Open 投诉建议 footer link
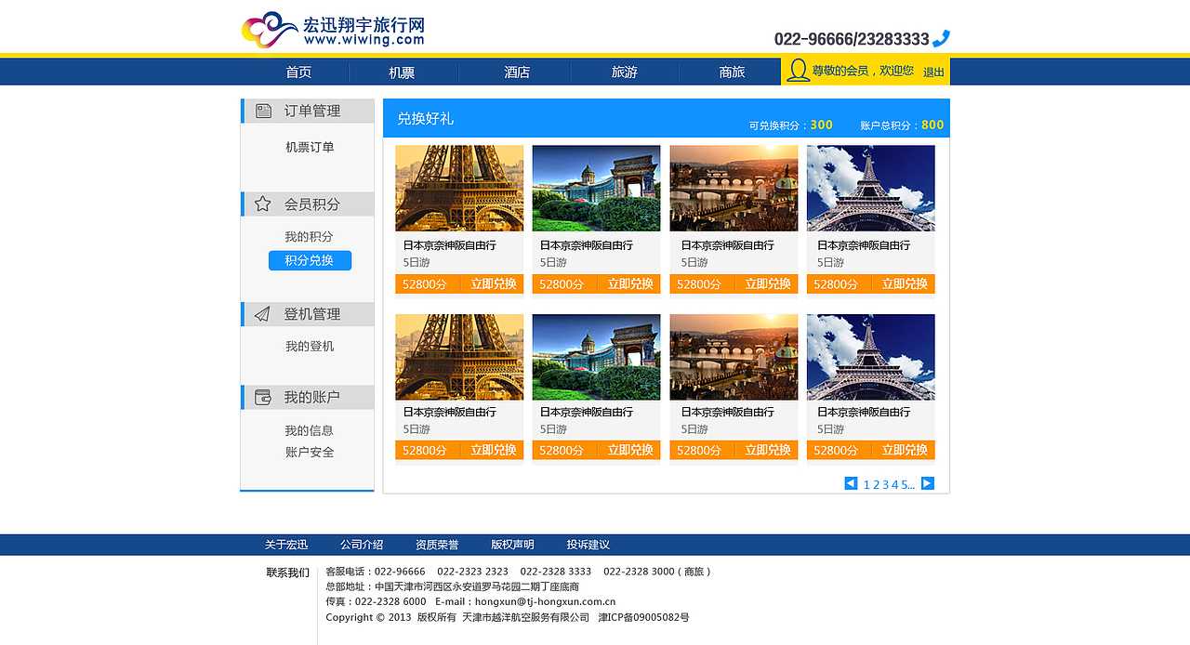The width and height of the screenshot is (1190, 645). [x=588, y=545]
